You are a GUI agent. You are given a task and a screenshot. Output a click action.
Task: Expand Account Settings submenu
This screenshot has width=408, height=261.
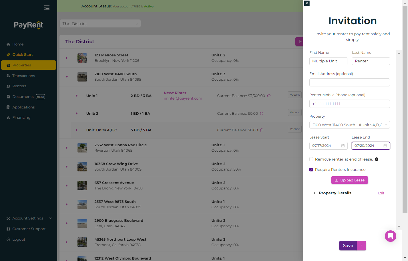51,218
